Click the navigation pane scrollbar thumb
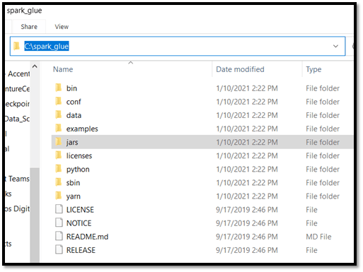This screenshot has width=363, height=272. [35, 215]
